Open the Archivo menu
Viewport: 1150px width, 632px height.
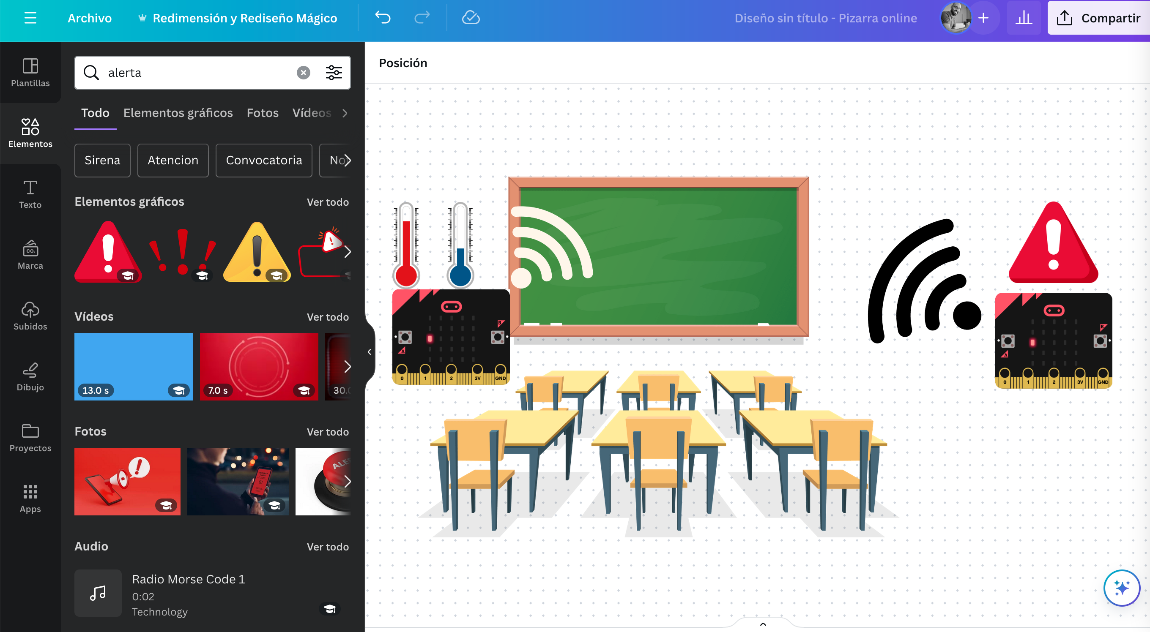click(x=89, y=18)
